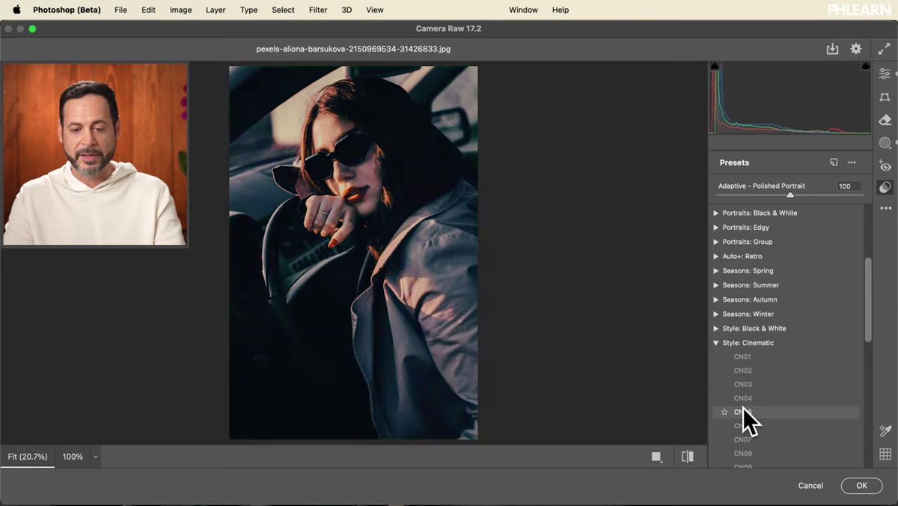The height and width of the screenshot is (506, 898).
Task: Open the Presets panel icon
Action: [885, 187]
